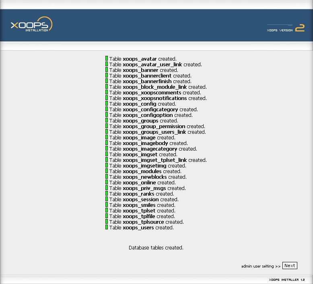This screenshot has width=313, height=284.
Task: Select the text 'Table xoops_xoopsnotifications created.'
Action: 158,98
